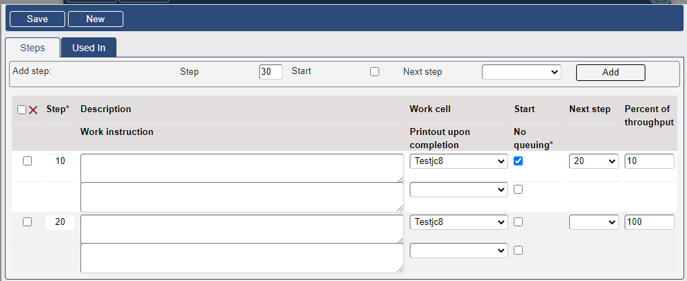Open the Work cell dropdown for step 10
Screen dimensions: 687x281
tap(459, 161)
